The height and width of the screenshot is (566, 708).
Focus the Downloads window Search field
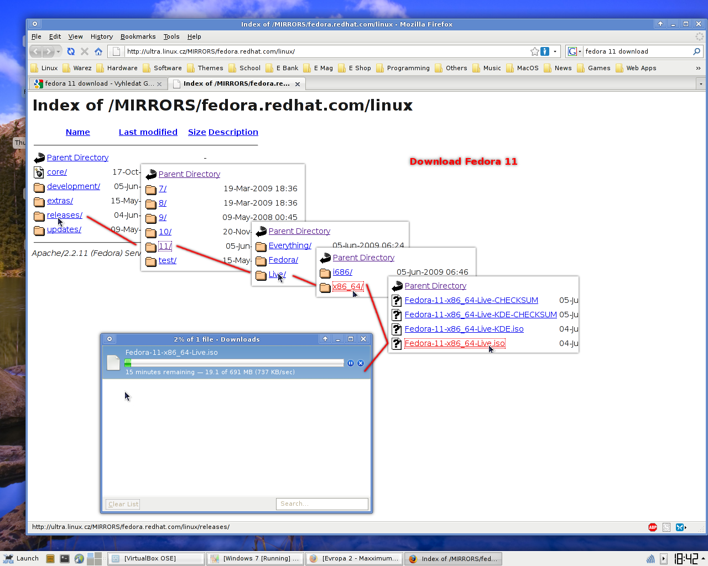click(x=322, y=504)
